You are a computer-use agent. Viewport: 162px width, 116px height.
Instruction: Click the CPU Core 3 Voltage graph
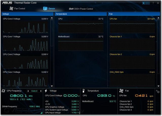pos(26,80)
